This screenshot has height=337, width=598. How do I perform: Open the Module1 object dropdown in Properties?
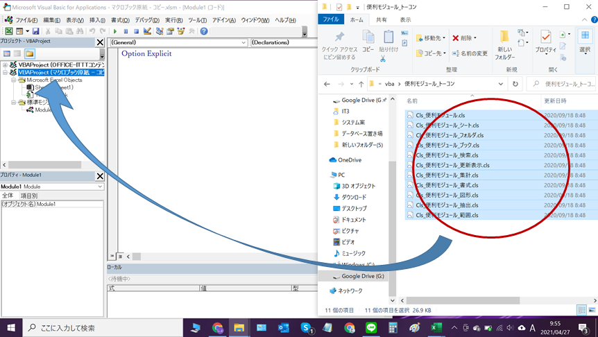pos(100,187)
